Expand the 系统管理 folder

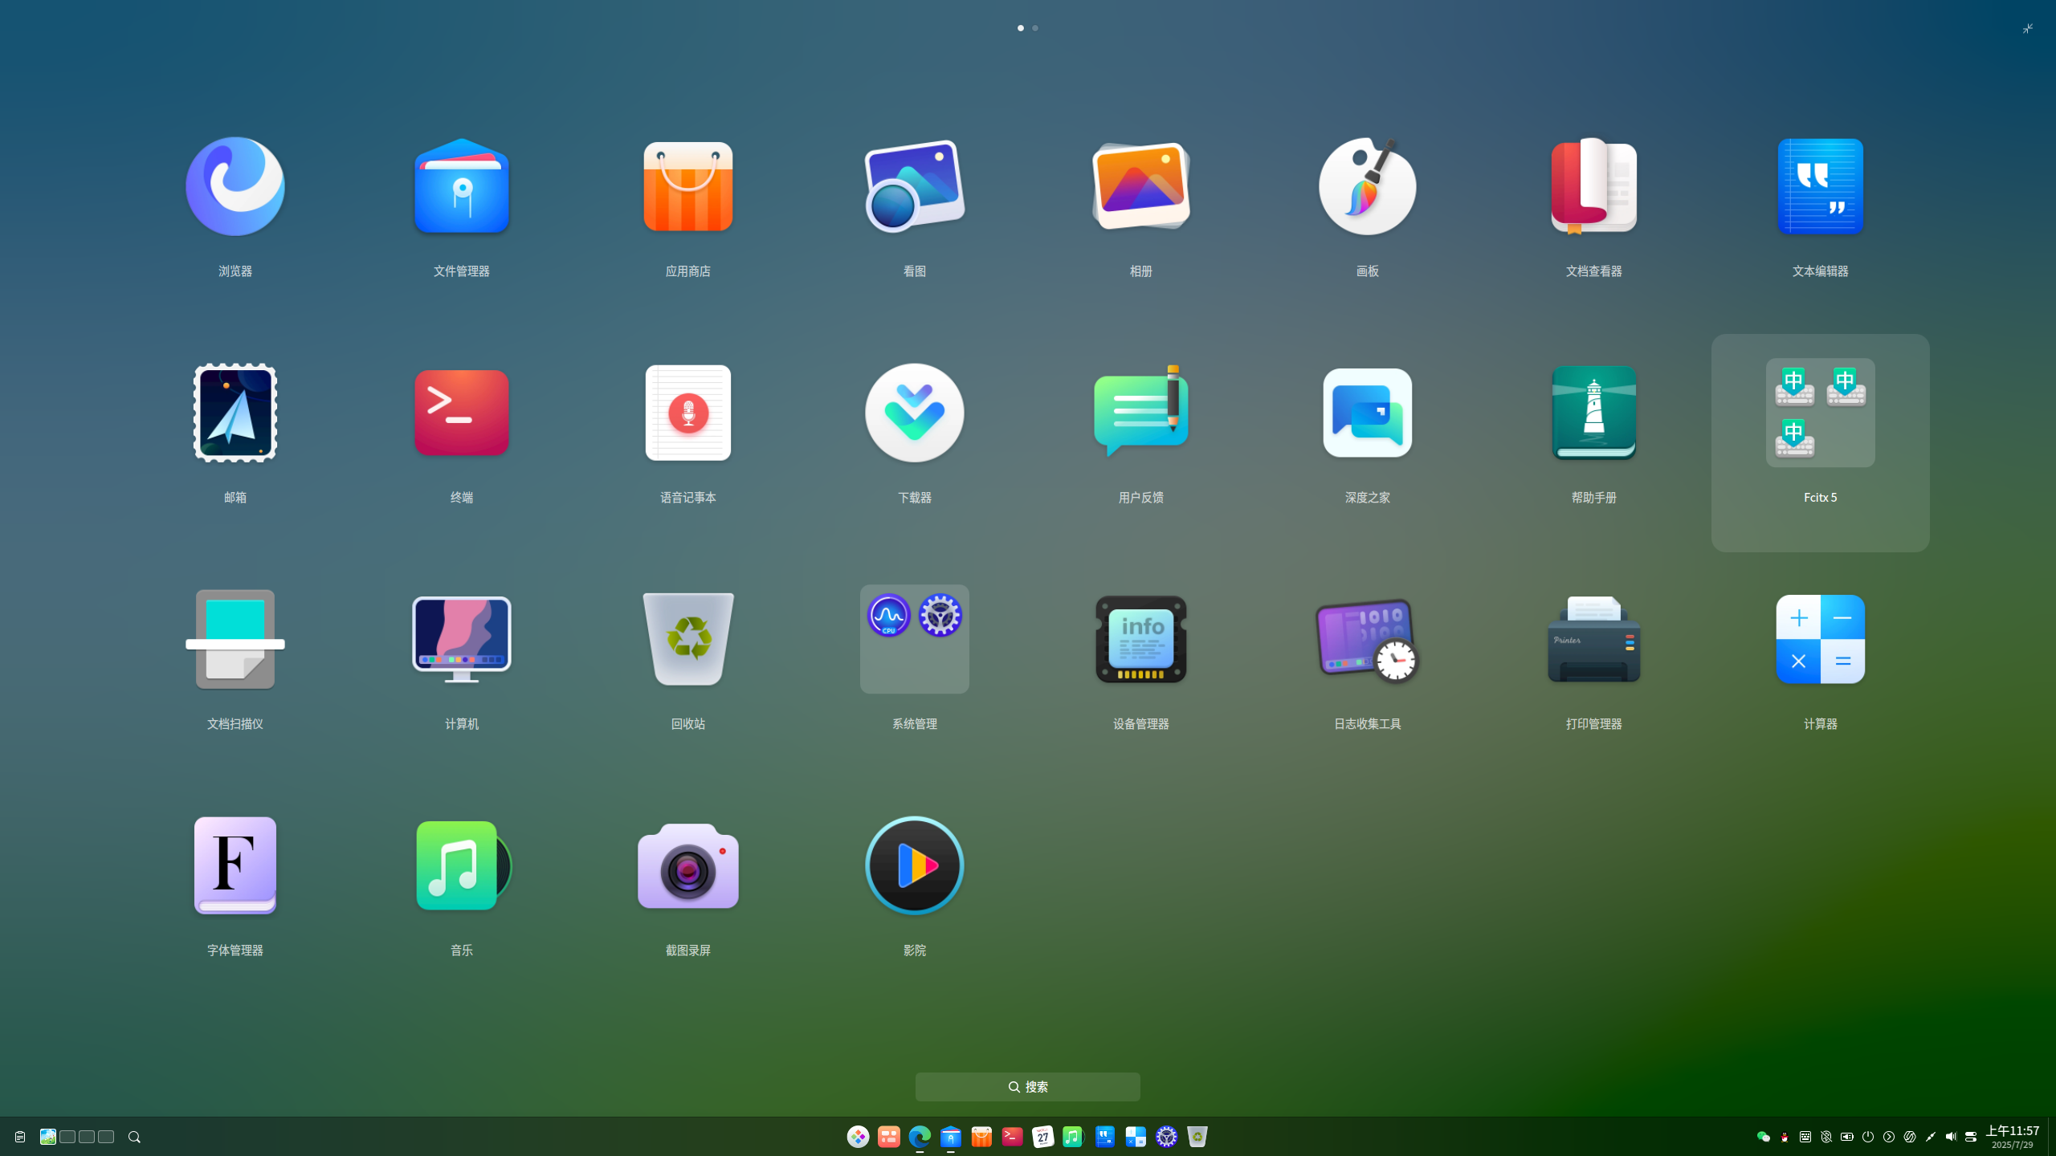tap(914, 639)
